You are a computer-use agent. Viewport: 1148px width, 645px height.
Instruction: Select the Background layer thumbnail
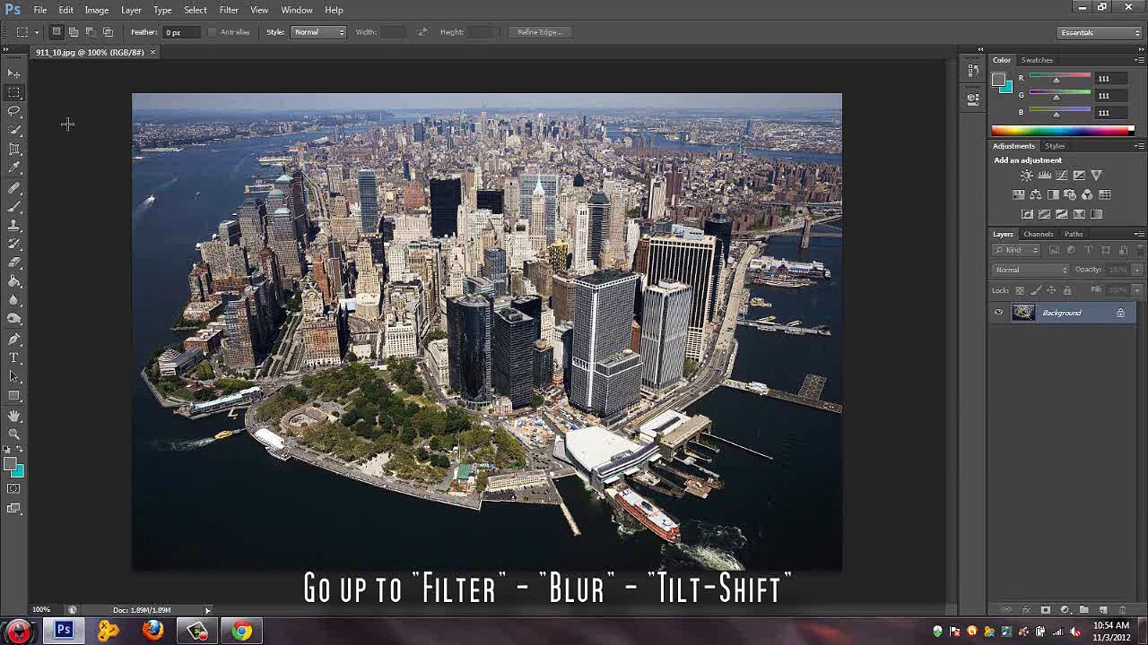(x=1023, y=313)
